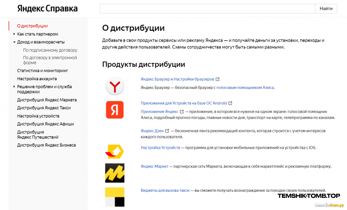Image resolution: width=347 pixels, height=210 pixels.
Task: Open 'Дистрибуция Яндекс Афиши' sidebar page
Action: pos(46,124)
